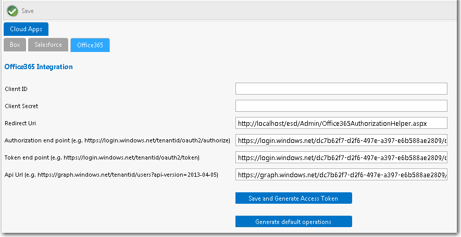Click into the Client Secret text box
Viewport: 461px width, 237px height.
(x=341, y=106)
